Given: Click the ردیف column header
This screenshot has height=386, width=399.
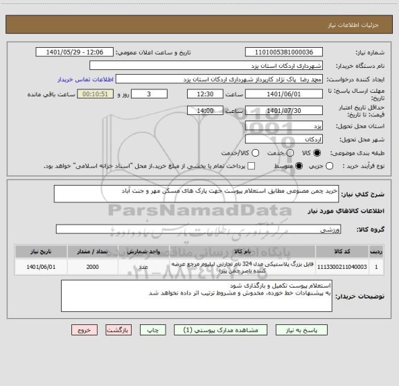Looking at the screenshot, I should click(x=376, y=252).
